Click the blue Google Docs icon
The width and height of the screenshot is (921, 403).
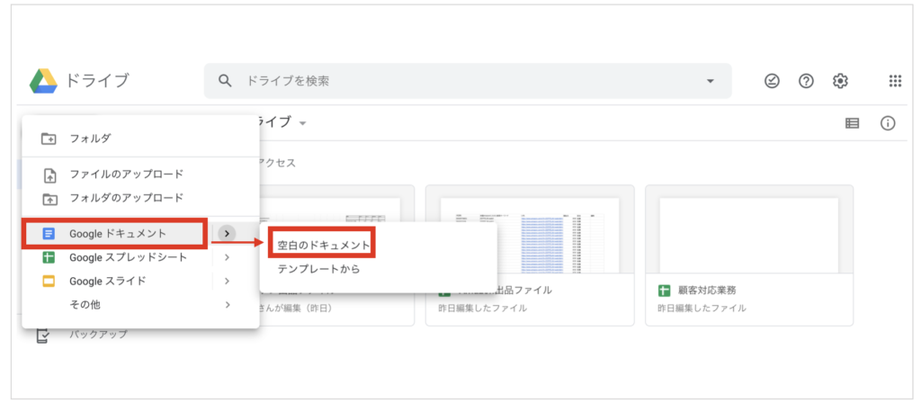point(49,234)
